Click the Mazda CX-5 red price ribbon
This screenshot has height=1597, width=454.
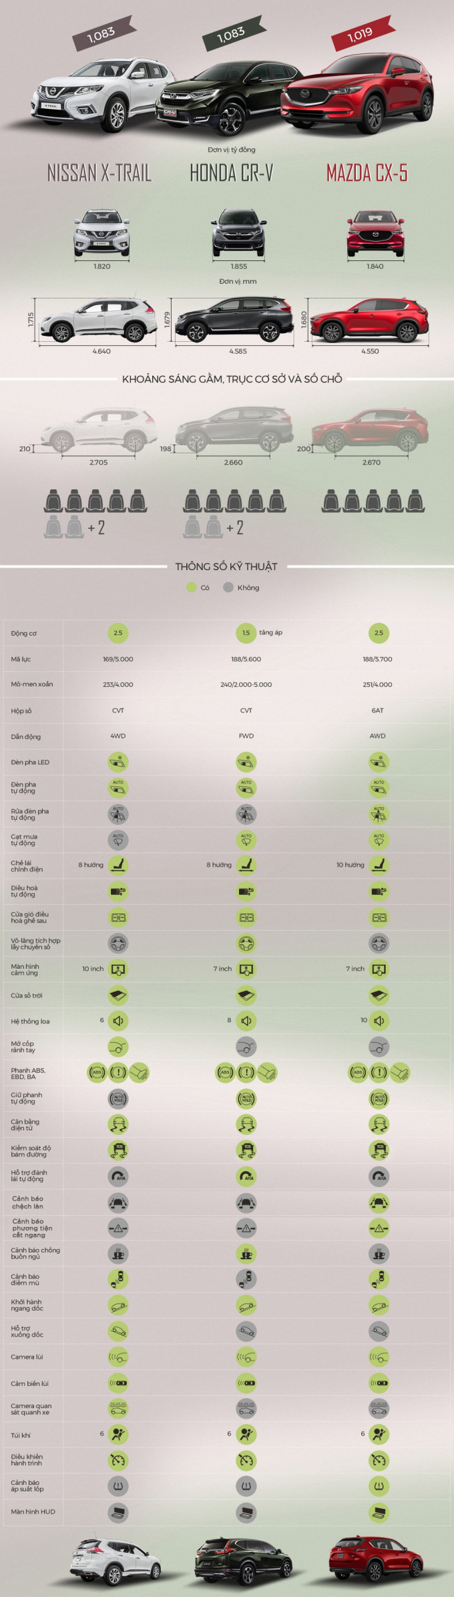tap(362, 33)
